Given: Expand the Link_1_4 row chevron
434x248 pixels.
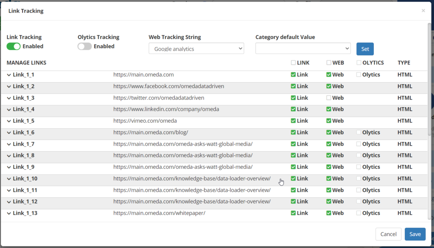Looking at the screenshot, I should click(9, 109).
